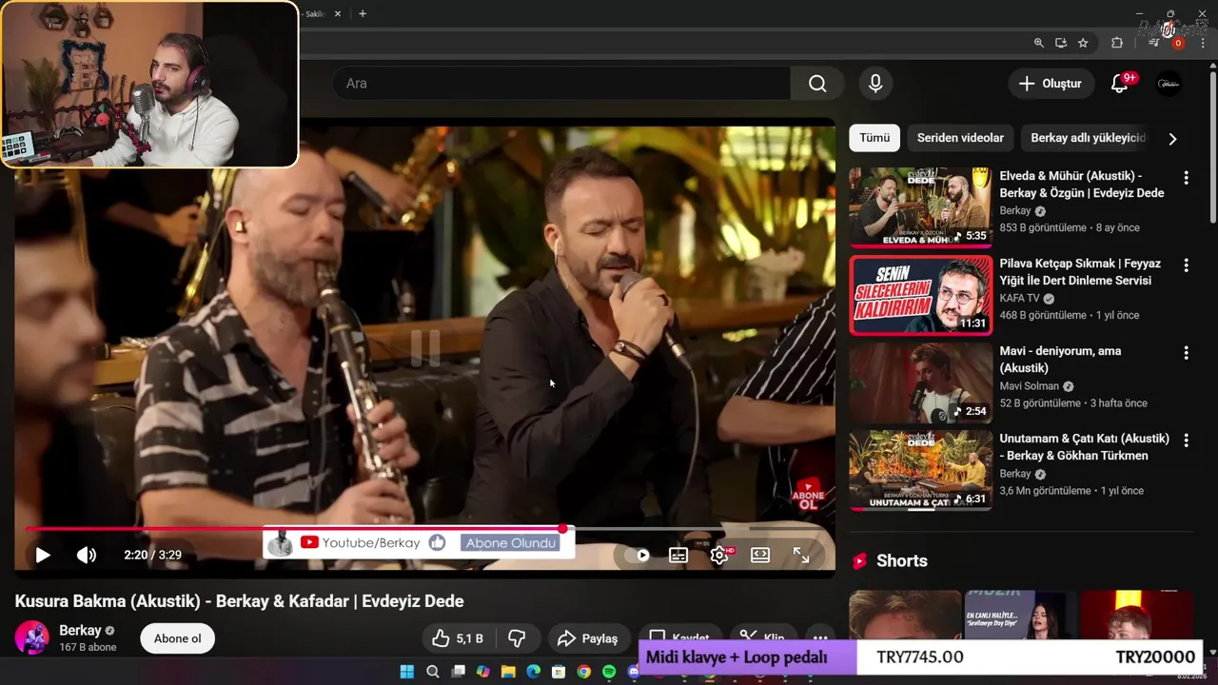Image resolution: width=1218 pixels, height=685 pixels.
Task: Start voice search with microphone icon
Action: (x=875, y=84)
